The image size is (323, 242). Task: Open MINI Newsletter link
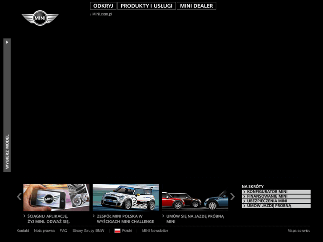point(155,230)
